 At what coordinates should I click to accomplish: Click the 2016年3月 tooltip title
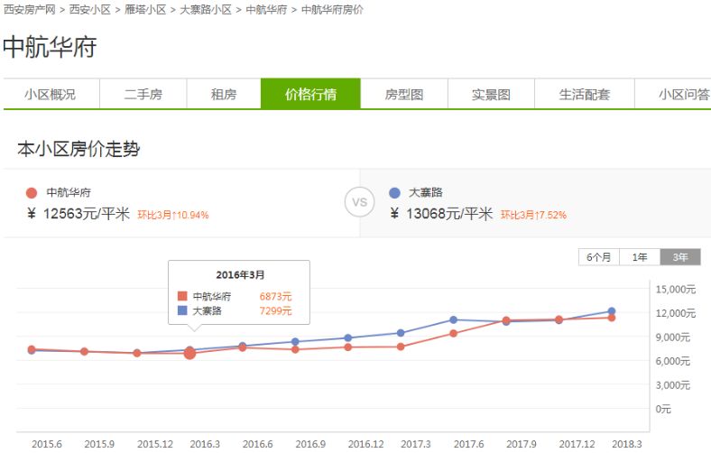click(240, 275)
